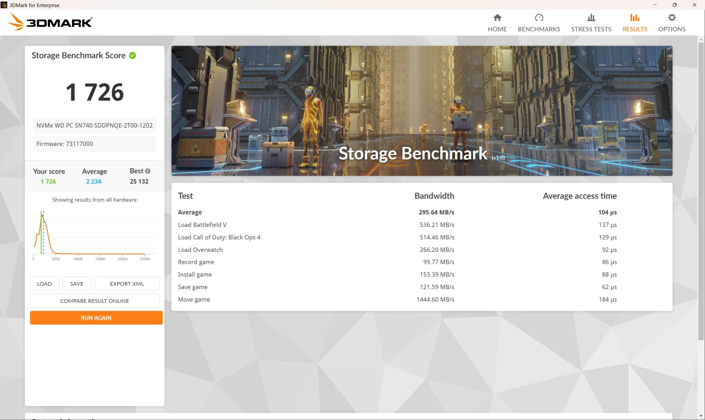
Task: Switch to the BENCHMARKS tab label
Action: coord(539,29)
